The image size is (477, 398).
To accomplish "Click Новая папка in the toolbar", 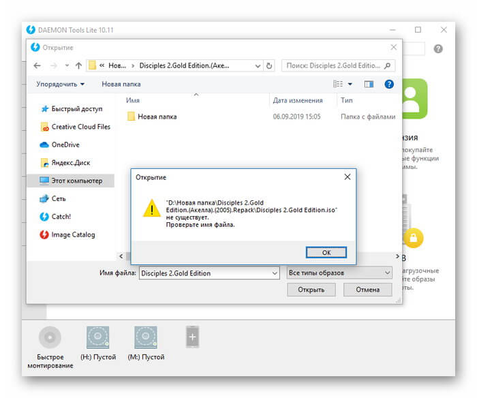I will click(x=121, y=85).
